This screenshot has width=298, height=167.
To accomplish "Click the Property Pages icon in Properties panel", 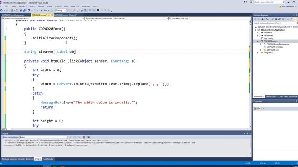I will [x=263, y=109].
